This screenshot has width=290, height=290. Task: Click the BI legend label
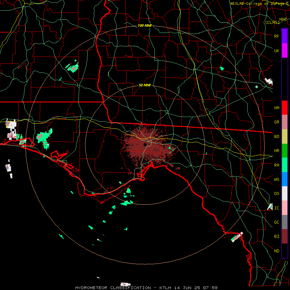[x=276, y=237]
